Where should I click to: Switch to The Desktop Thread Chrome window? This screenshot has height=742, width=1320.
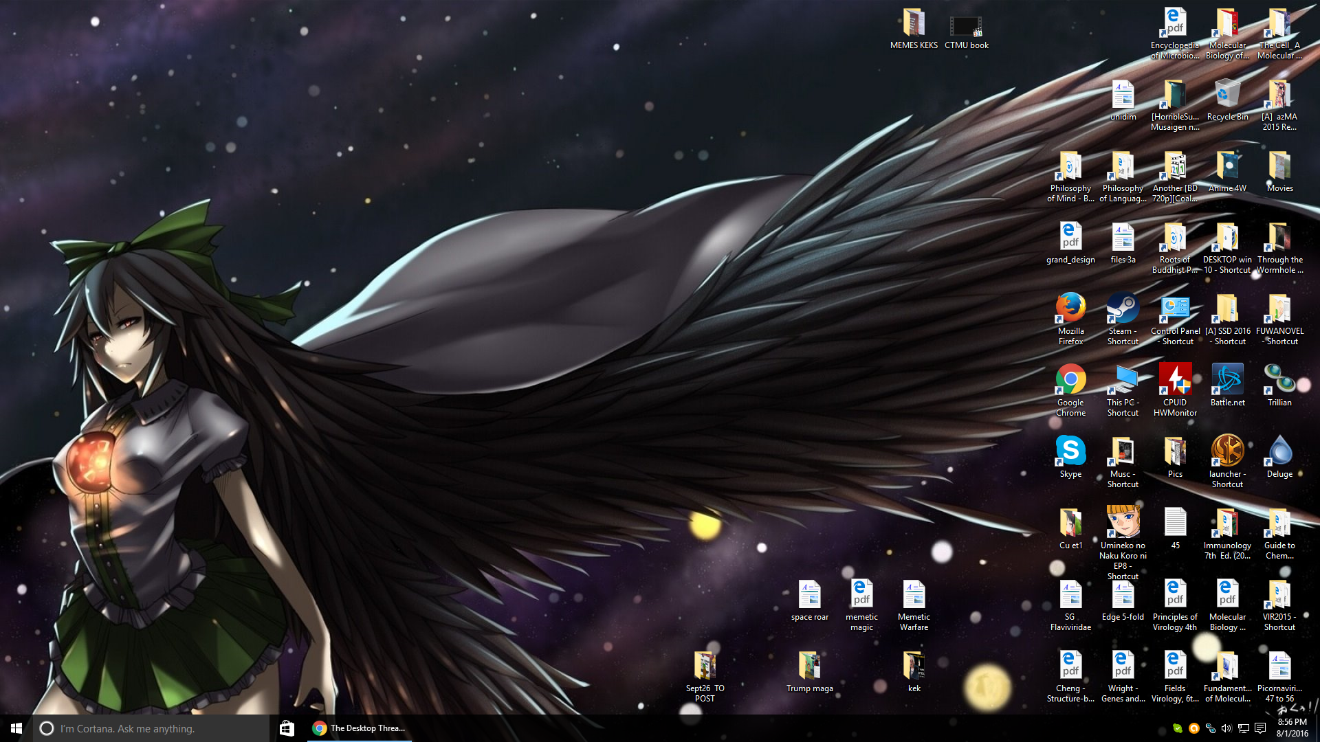point(359,728)
